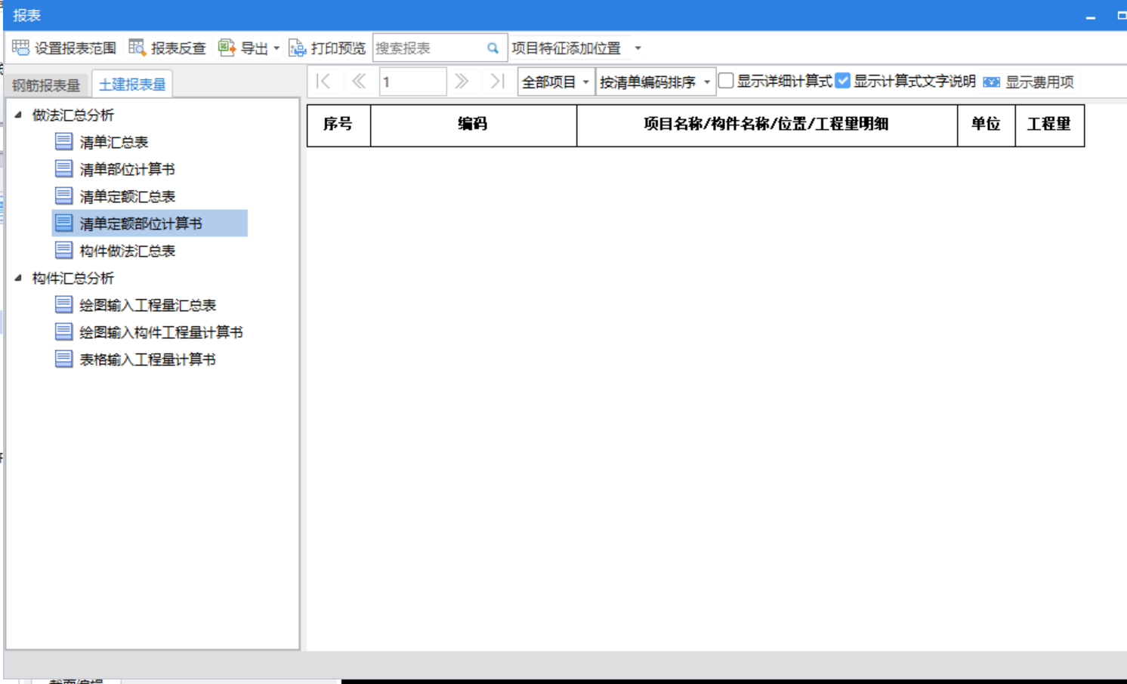
Task: Select 表格输入工程量计算书 report
Action: pyautogui.click(x=148, y=359)
